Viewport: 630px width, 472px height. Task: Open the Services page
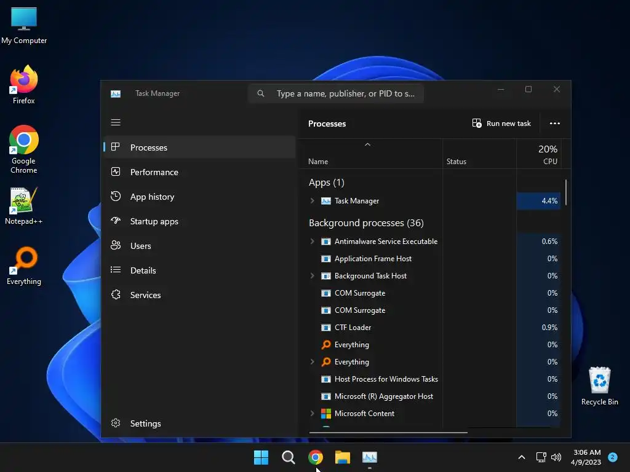(x=200, y=294)
